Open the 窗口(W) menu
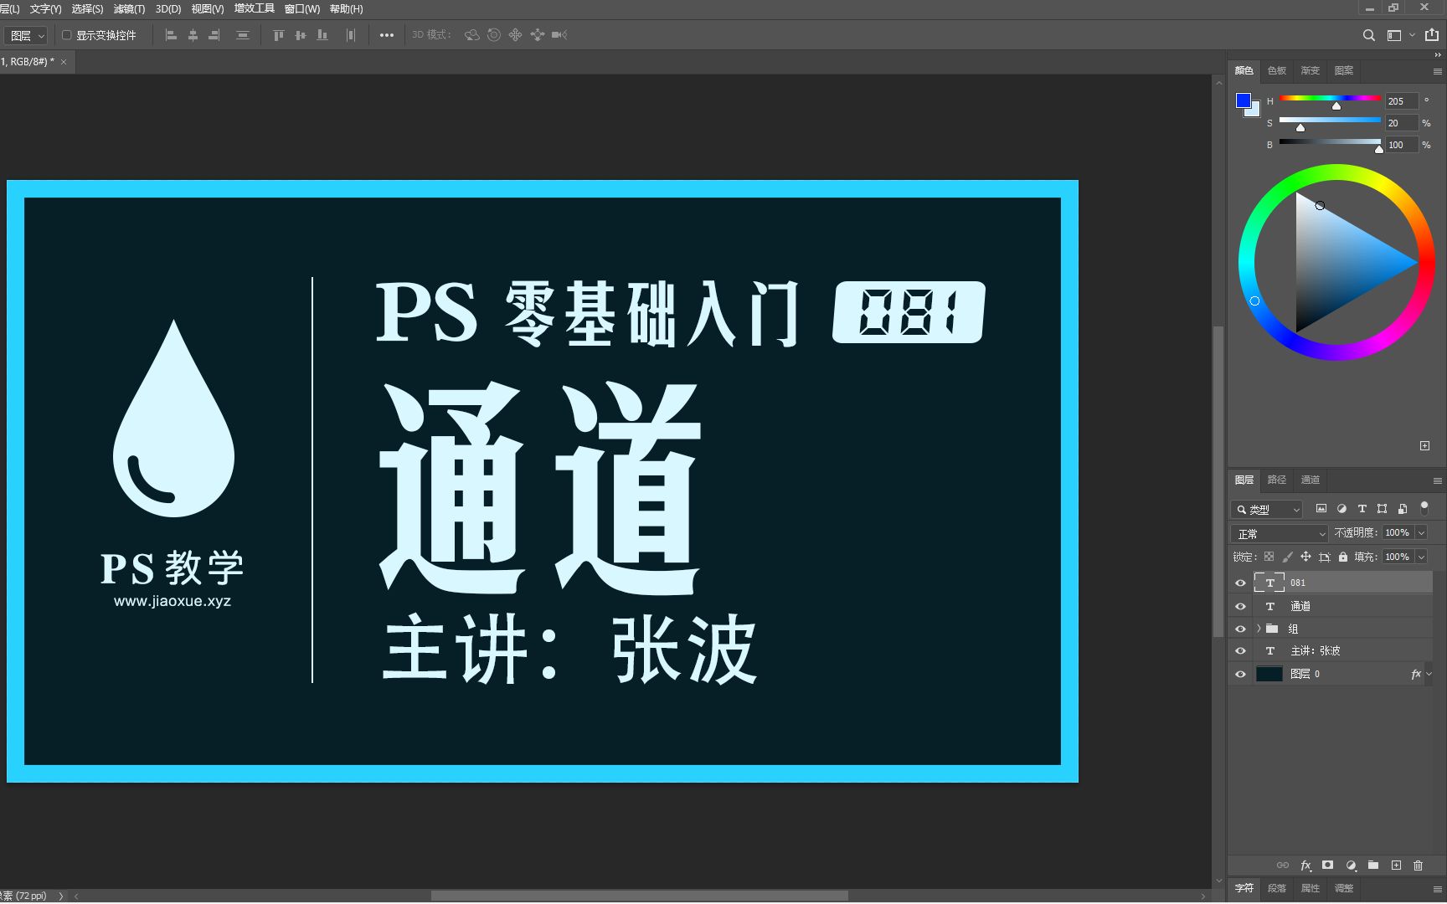The width and height of the screenshot is (1447, 904). point(302,9)
